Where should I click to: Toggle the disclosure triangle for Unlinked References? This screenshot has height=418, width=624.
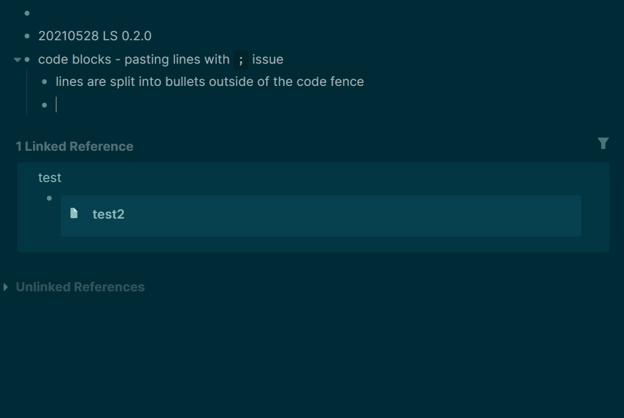click(5, 286)
